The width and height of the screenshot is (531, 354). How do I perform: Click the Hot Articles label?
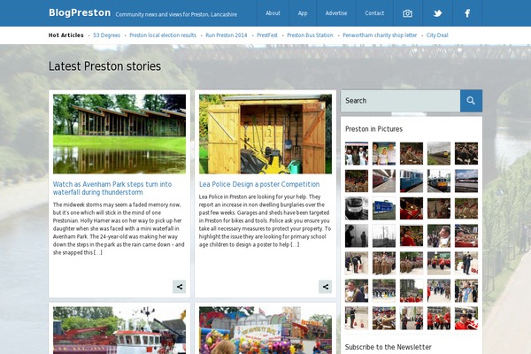[66, 35]
